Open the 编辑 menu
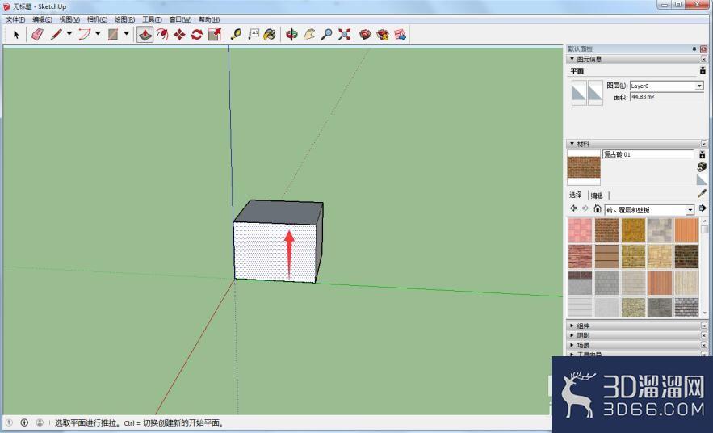713x433 pixels. pyautogui.click(x=42, y=19)
